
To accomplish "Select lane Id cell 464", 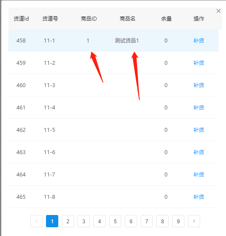I will pyautogui.click(x=21, y=175).
